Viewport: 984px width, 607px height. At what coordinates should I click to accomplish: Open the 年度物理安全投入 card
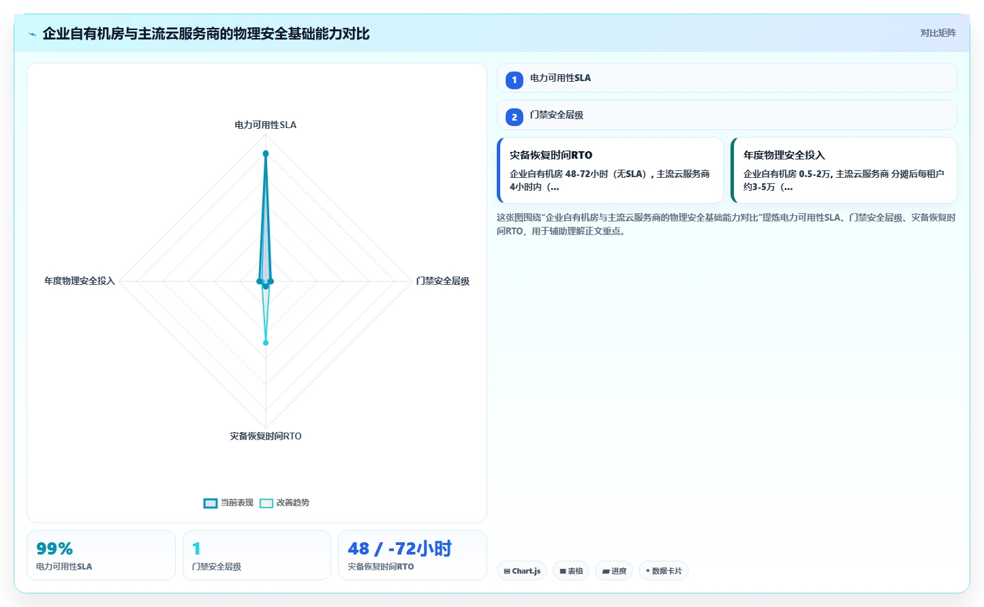click(844, 170)
